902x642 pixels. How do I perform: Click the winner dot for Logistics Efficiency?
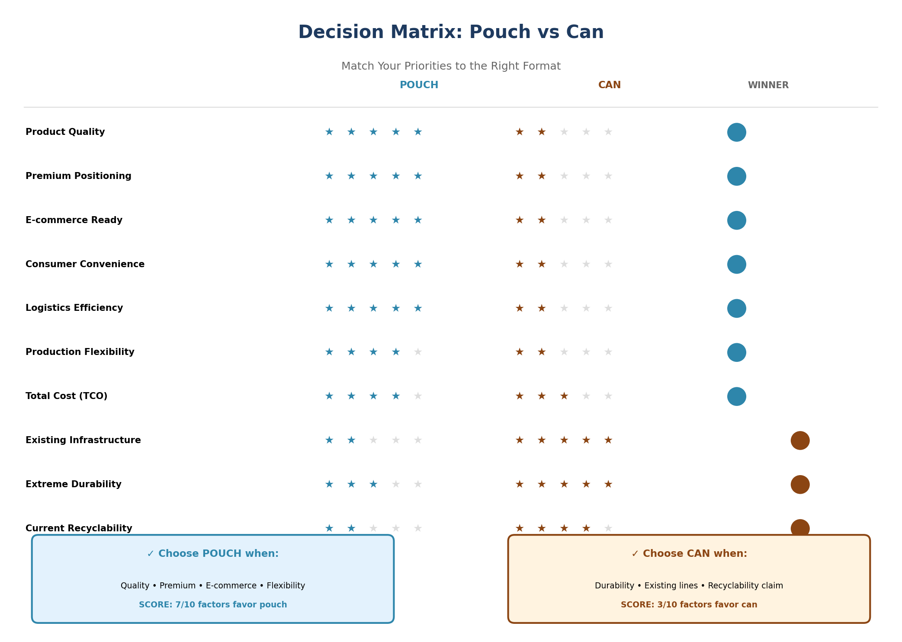(736, 309)
